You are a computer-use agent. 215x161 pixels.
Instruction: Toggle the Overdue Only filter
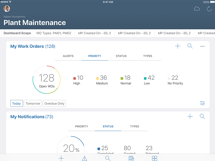(x=54, y=103)
